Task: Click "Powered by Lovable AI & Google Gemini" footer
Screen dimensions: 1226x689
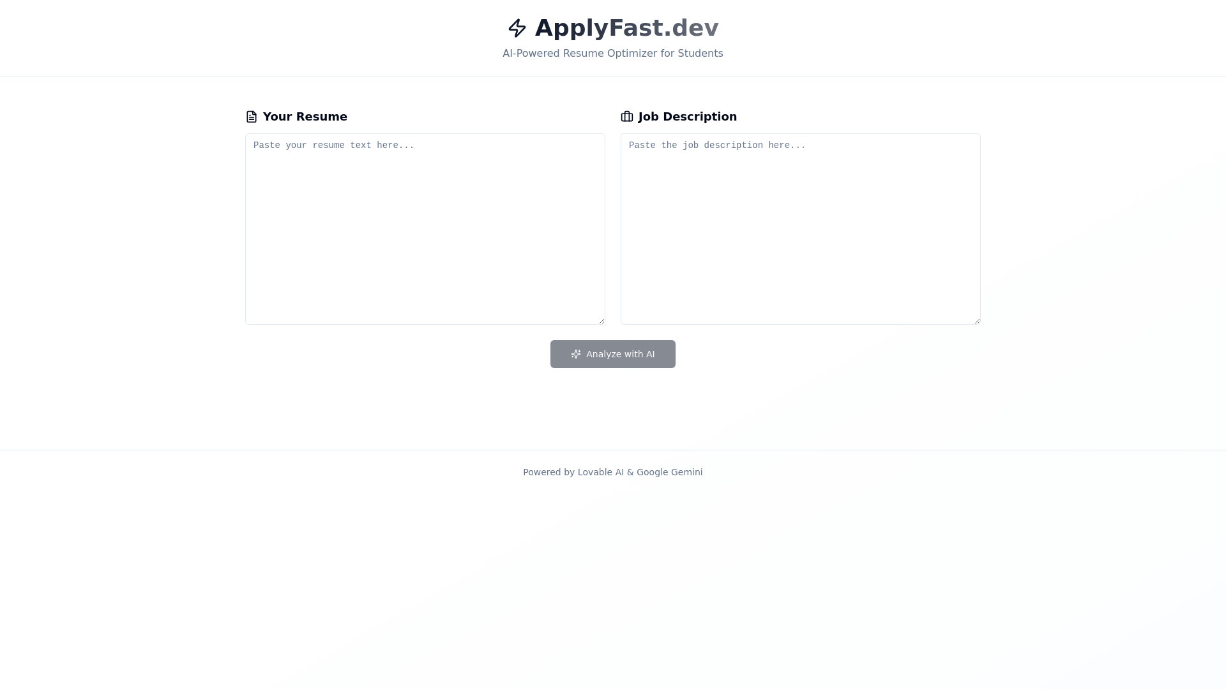Action: [x=613, y=472]
